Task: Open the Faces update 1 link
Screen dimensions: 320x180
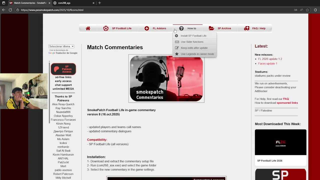Action: pos(267,63)
